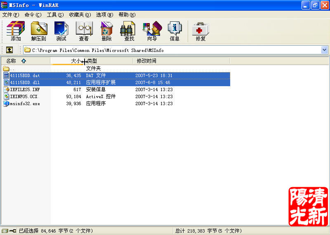Image resolution: width=330 pixels, height=235 pixels.
Task: Sort by 名称 column header
Action: [x=26, y=61]
